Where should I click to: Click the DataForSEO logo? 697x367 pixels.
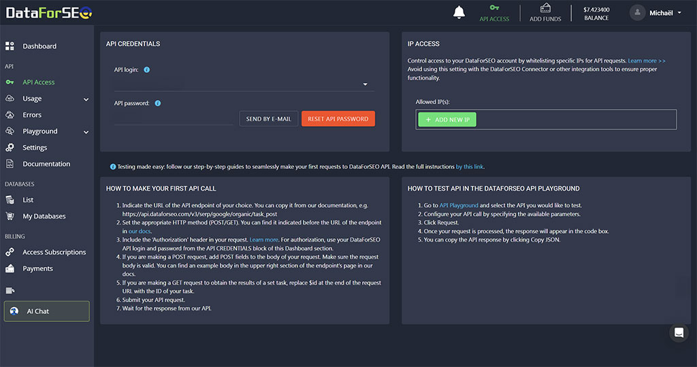tap(49, 13)
